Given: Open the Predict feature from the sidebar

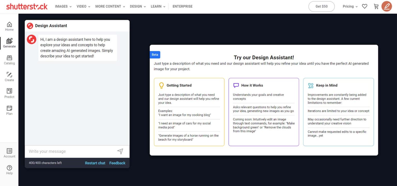Looking at the screenshot, I should pos(9,93).
